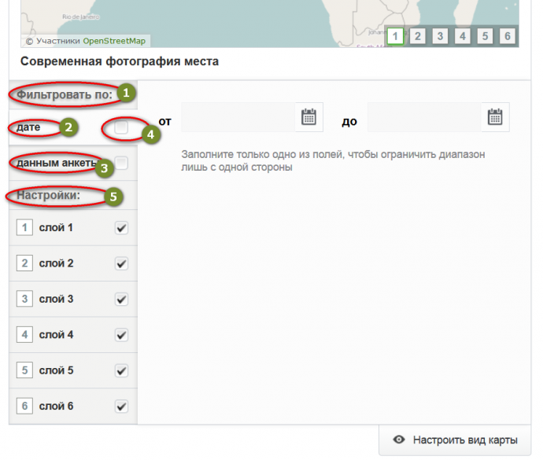
Task: Click into the 'до' date input field
Action: pos(424,117)
